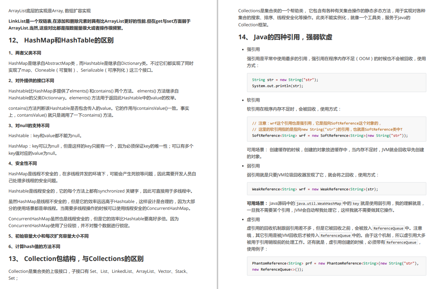The height and width of the screenshot is (289, 439).
Task: Click the bold LinkList双链表 paragraph
Action: pyautogui.click(x=102, y=24)
